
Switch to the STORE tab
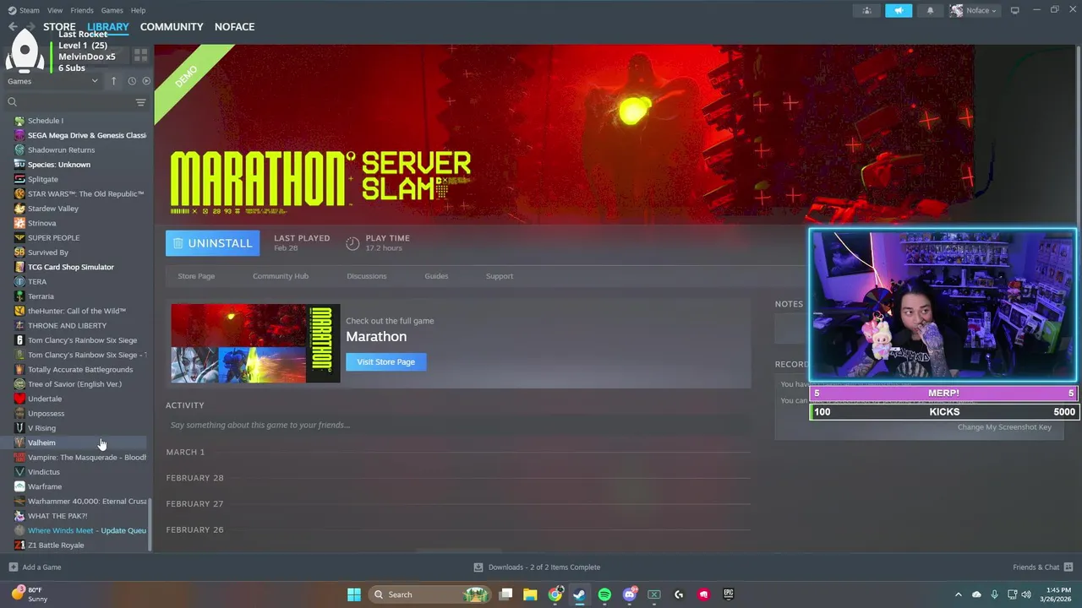pos(59,27)
